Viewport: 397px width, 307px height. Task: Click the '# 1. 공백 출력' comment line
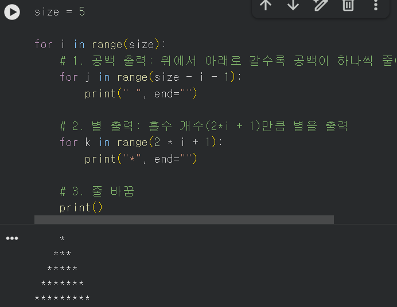tap(228, 61)
